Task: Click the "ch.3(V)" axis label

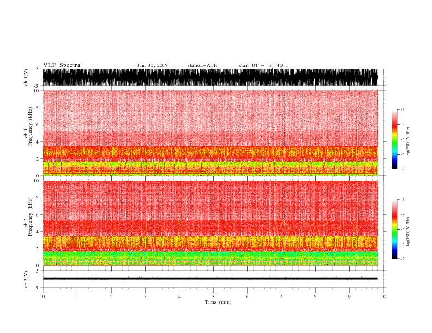Action: 26,279
